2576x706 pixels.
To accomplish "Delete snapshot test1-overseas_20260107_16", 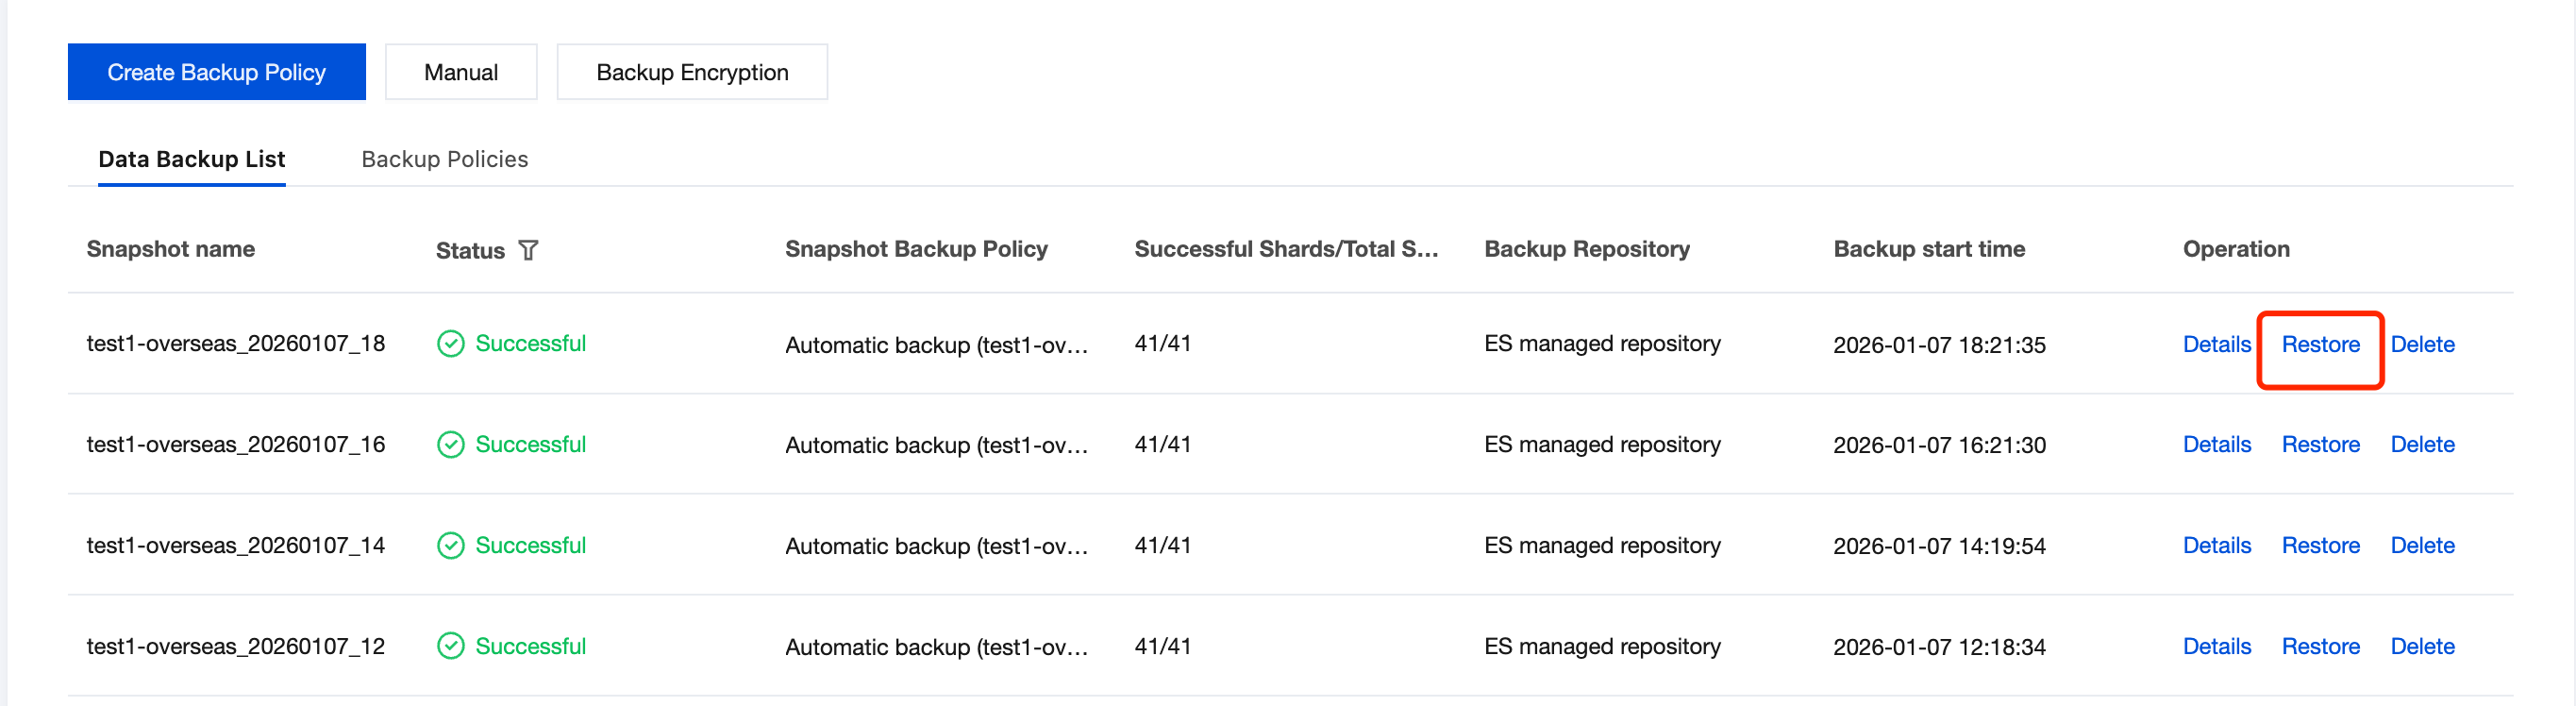I will coord(2422,444).
